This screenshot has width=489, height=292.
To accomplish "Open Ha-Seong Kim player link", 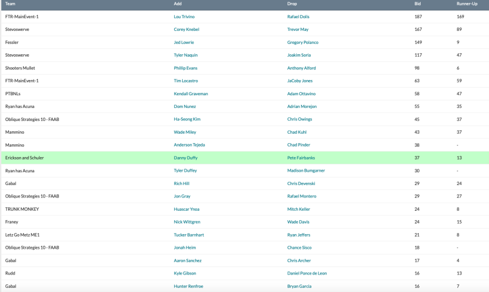I will click(x=187, y=119).
